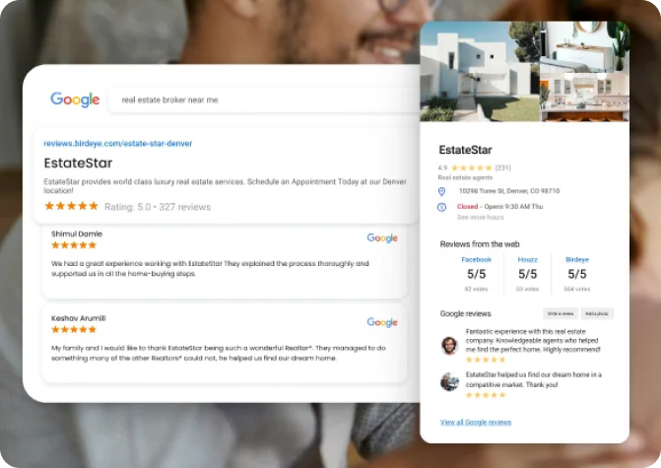Click Google logo on Keshav Arumilli review
The height and width of the screenshot is (468, 661).
382,322
